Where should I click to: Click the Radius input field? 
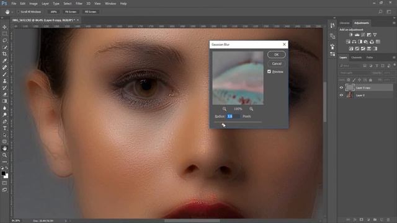click(x=233, y=116)
